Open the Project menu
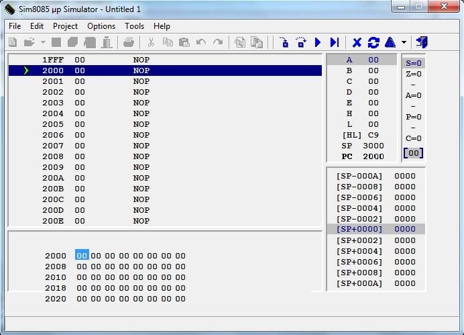Screen dimensions: 464x335 pos(65,26)
